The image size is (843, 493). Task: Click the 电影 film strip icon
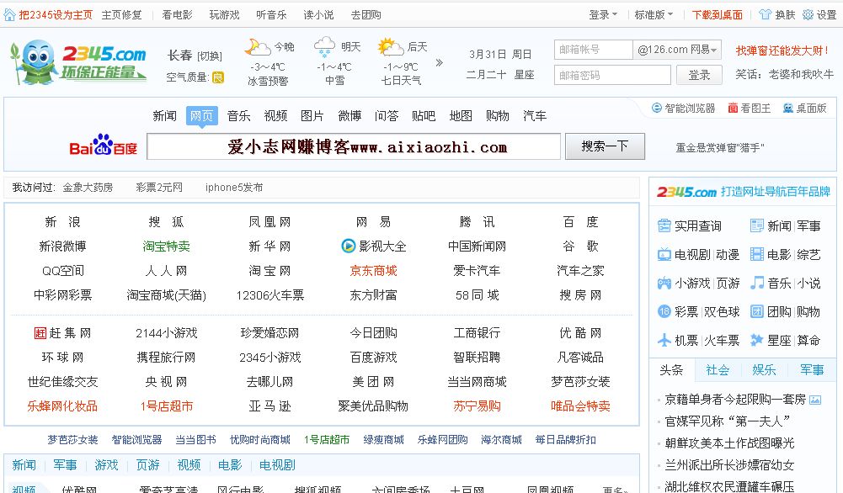pos(757,254)
